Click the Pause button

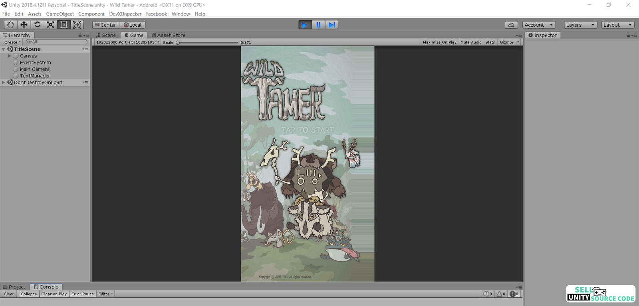coord(318,25)
